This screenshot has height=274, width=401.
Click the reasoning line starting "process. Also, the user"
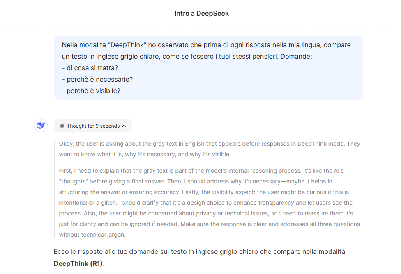click(206, 213)
